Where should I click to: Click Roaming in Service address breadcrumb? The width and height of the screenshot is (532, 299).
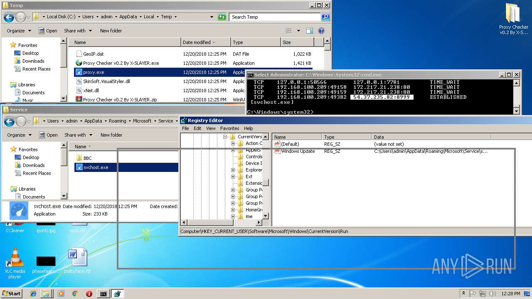tap(117, 121)
